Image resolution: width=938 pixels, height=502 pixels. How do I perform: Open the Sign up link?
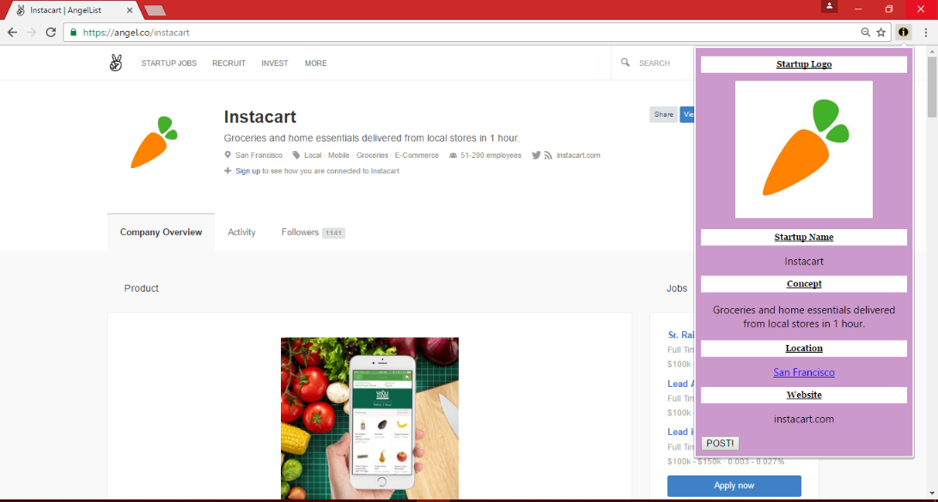[x=247, y=171]
